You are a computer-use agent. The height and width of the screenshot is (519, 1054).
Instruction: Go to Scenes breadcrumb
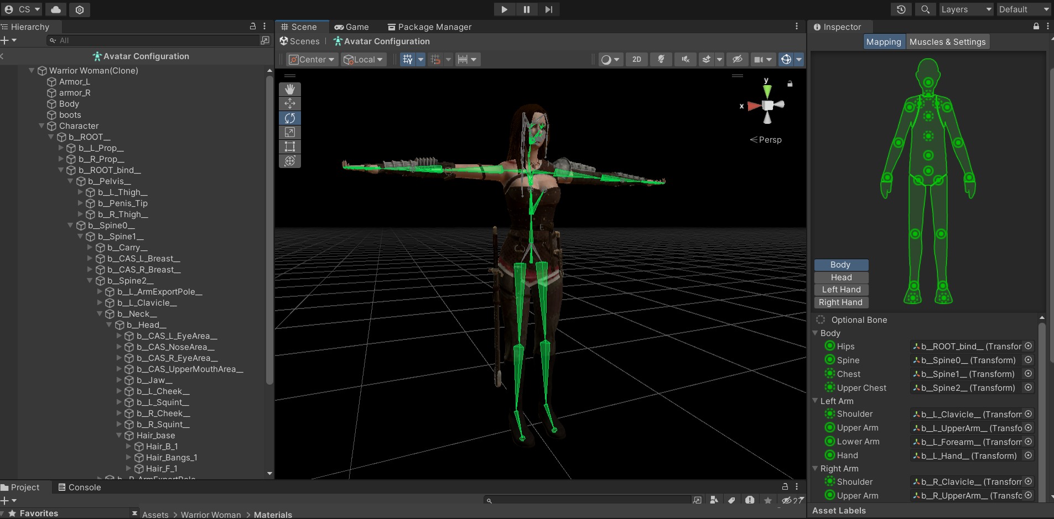(300, 41)
